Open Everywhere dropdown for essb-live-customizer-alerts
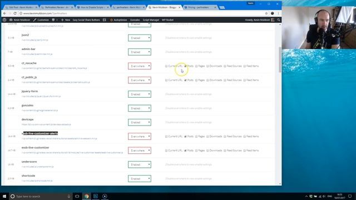Viewport: 356px width, 200px height. [140, 136]
